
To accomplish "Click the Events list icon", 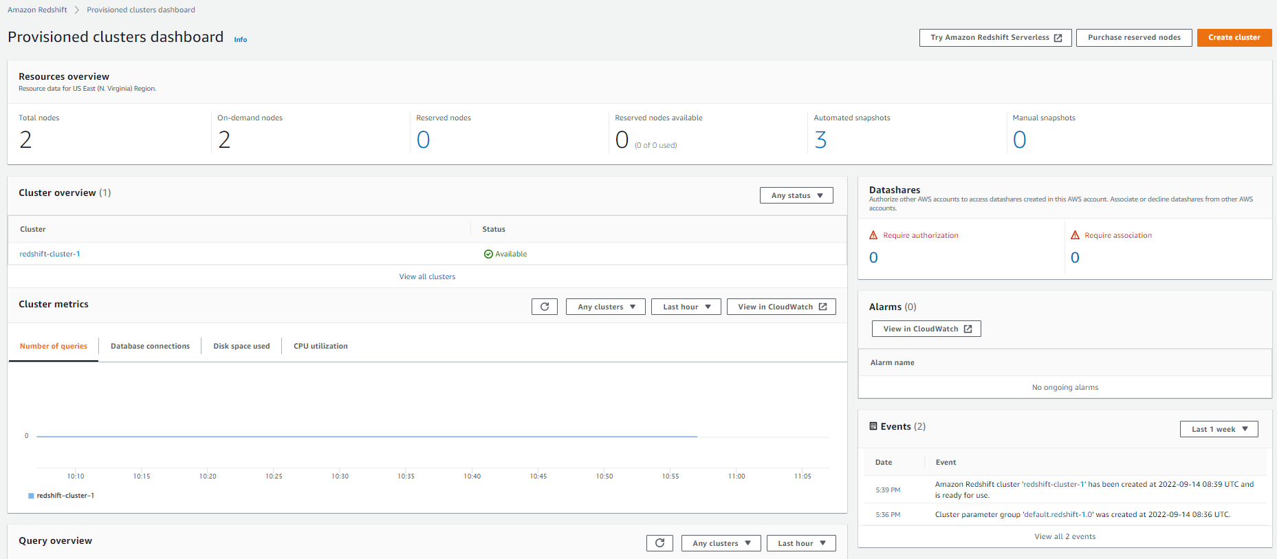I will (x=873, y=426).
